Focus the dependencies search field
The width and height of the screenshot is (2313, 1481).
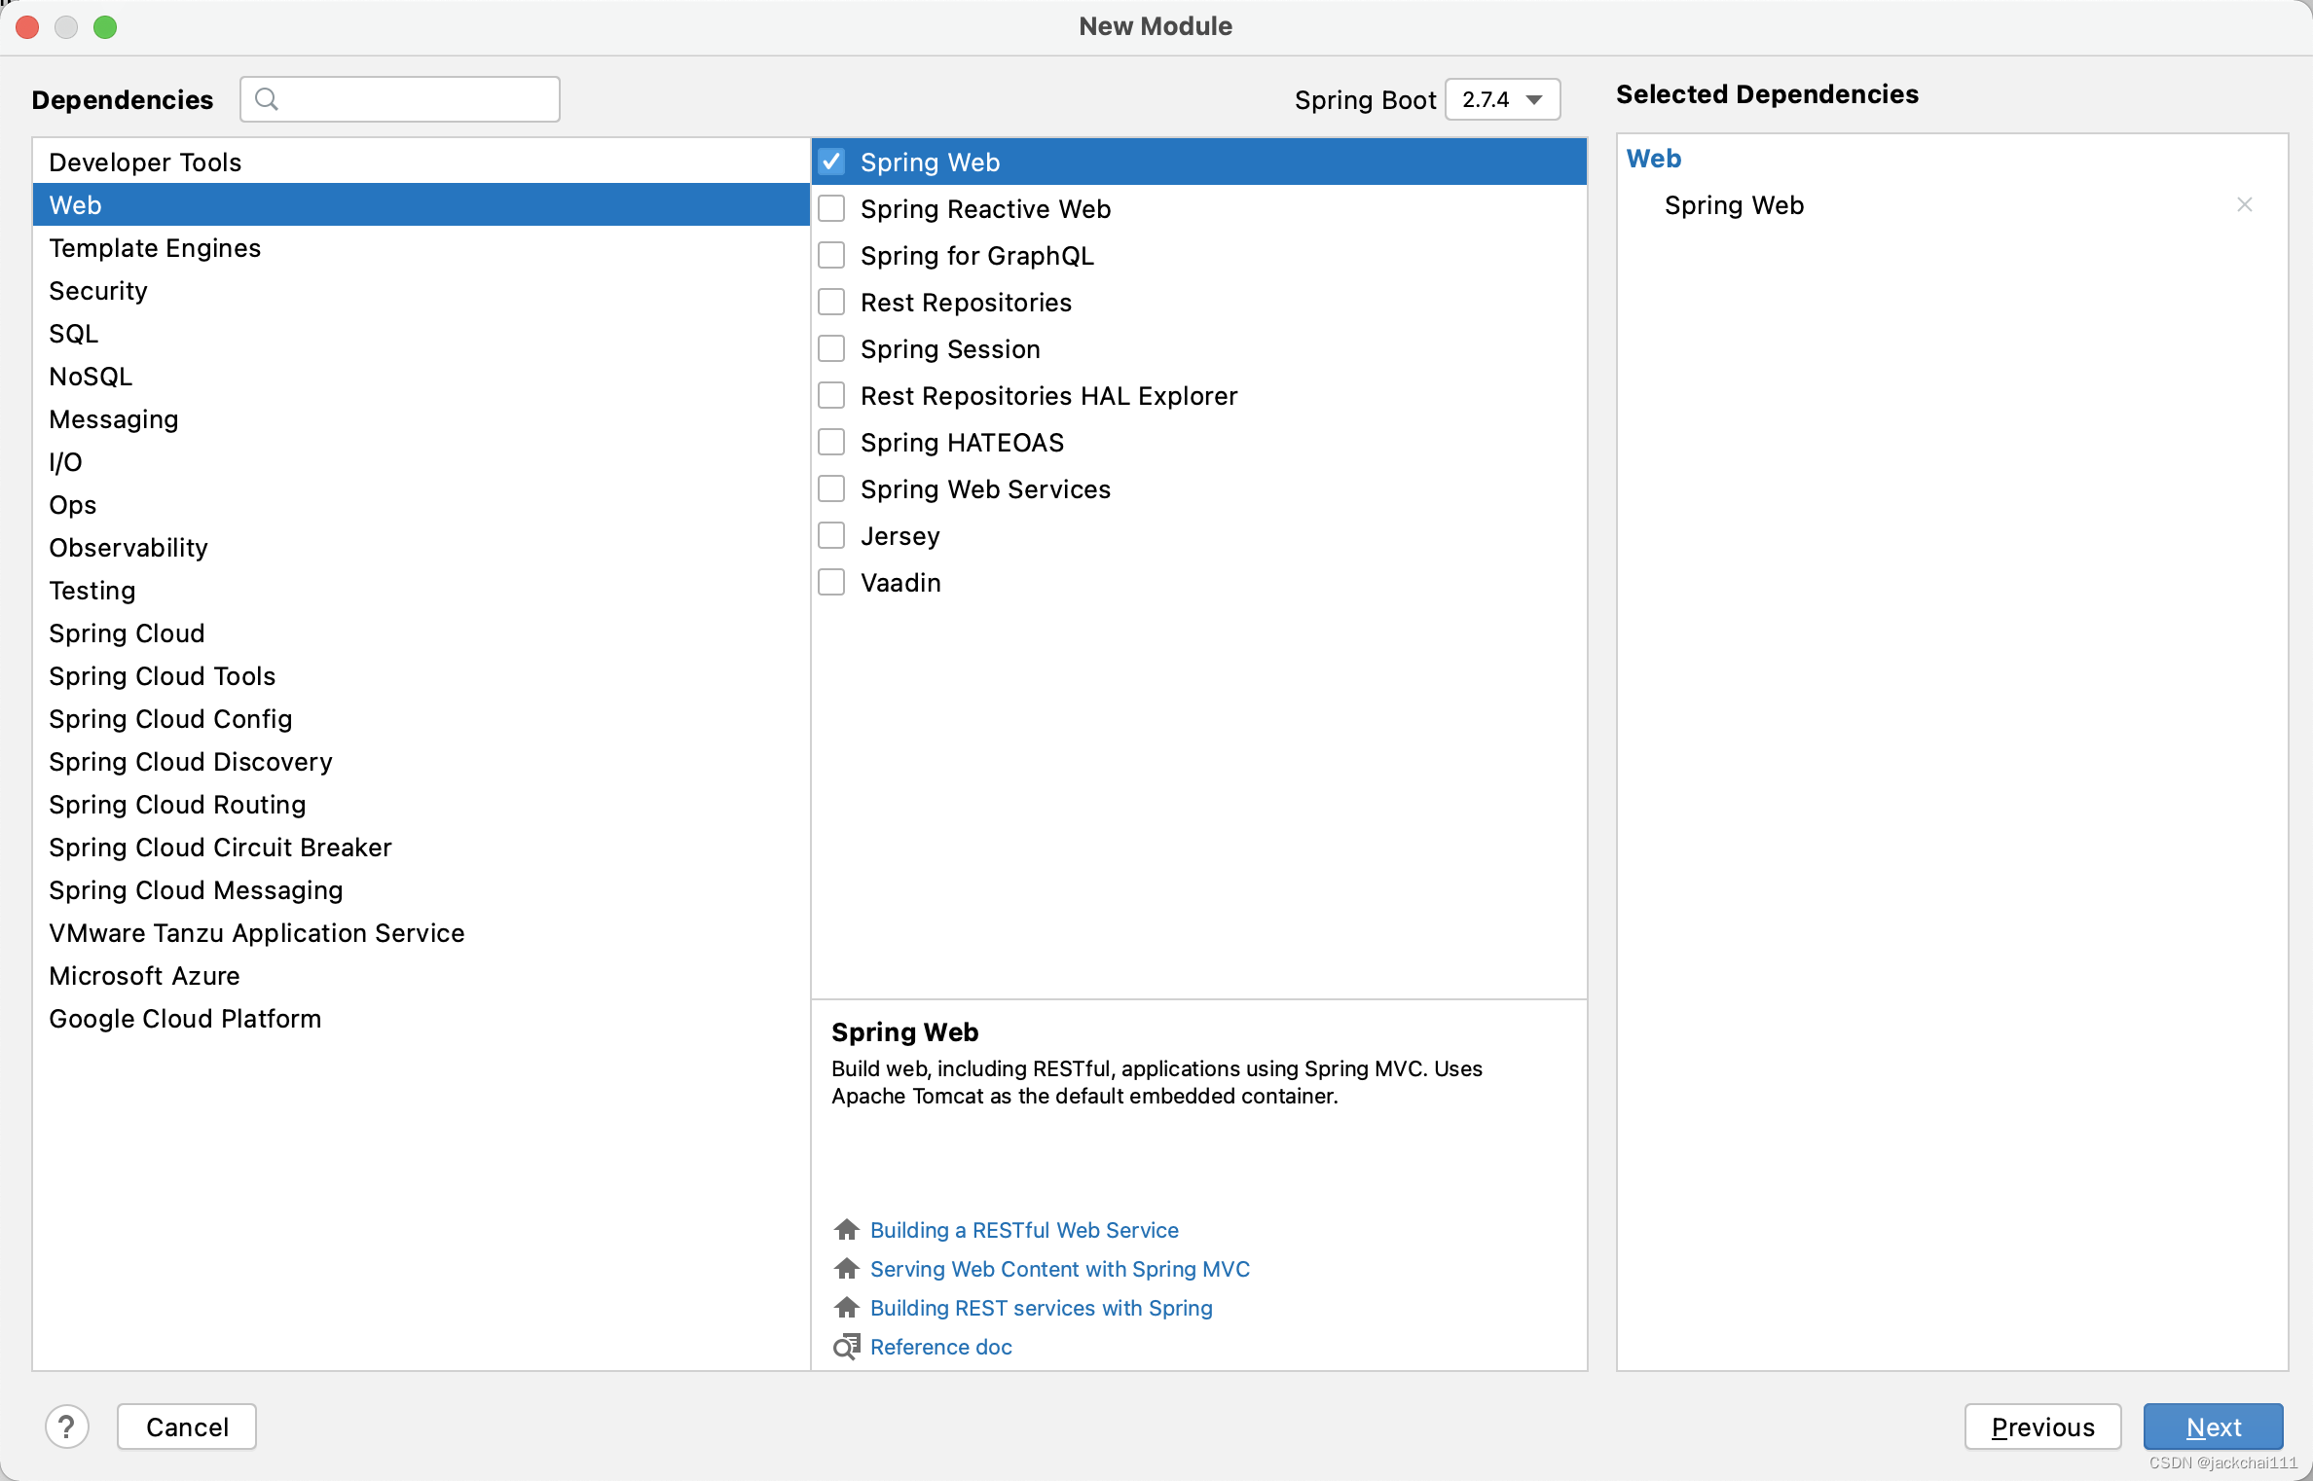[x=400, y=99]
